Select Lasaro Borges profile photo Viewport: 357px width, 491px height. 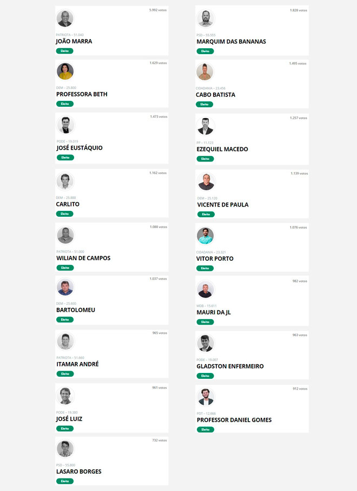pos(65,449)
